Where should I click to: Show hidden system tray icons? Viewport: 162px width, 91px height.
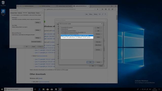pyautogui.click(x=141, y=89)
